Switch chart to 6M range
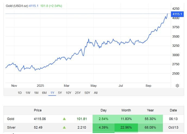This screenshot has width=187, height=134. (x=44, y=93)
